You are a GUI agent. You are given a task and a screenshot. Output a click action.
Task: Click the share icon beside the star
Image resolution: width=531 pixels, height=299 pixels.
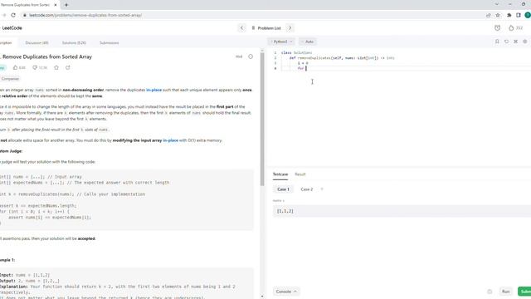68,67
